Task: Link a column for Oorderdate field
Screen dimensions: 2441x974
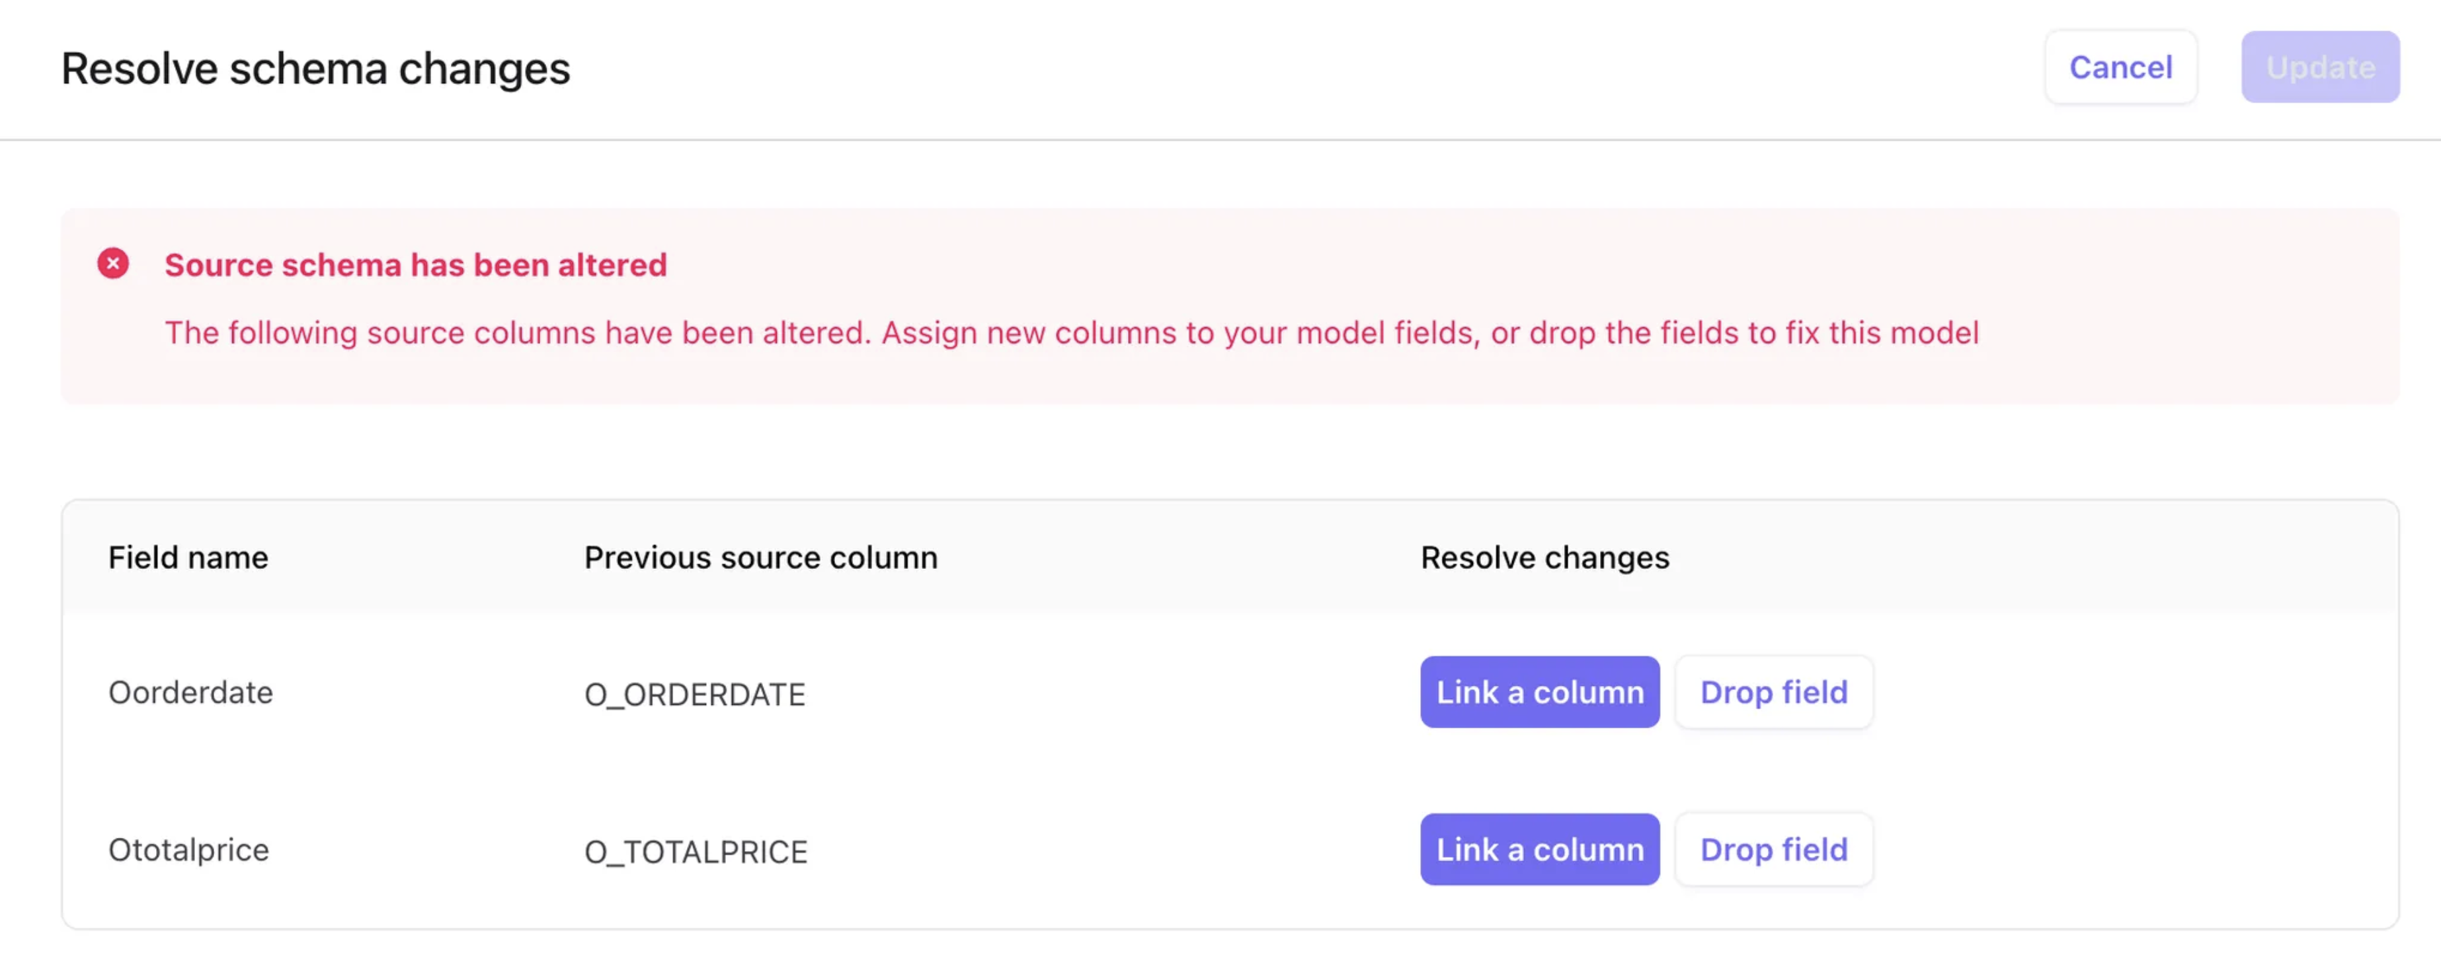Action: 1539,693
